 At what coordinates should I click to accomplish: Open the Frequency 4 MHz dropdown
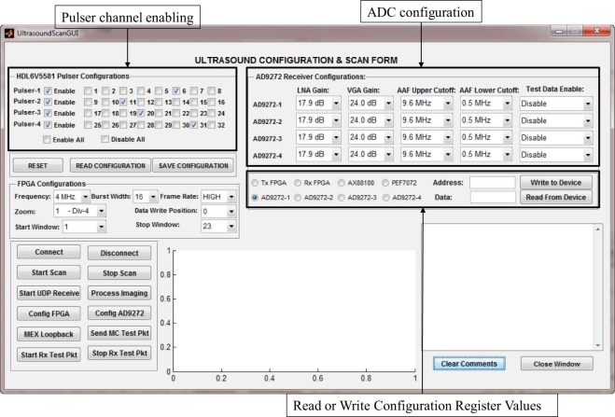coord(71,196)
